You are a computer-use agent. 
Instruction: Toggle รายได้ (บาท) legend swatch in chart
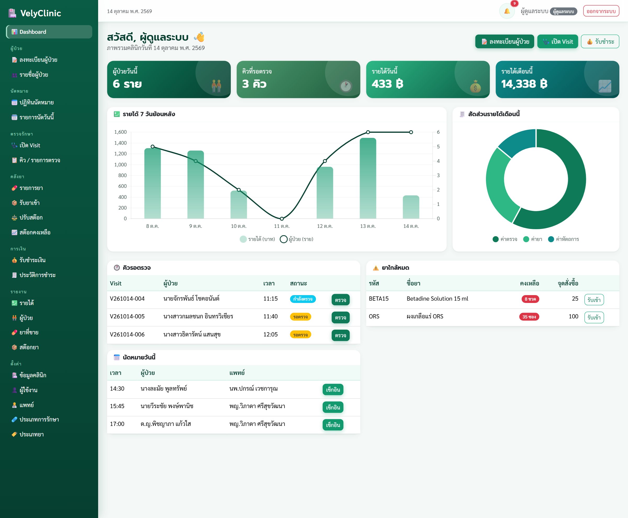pos(243,239)
